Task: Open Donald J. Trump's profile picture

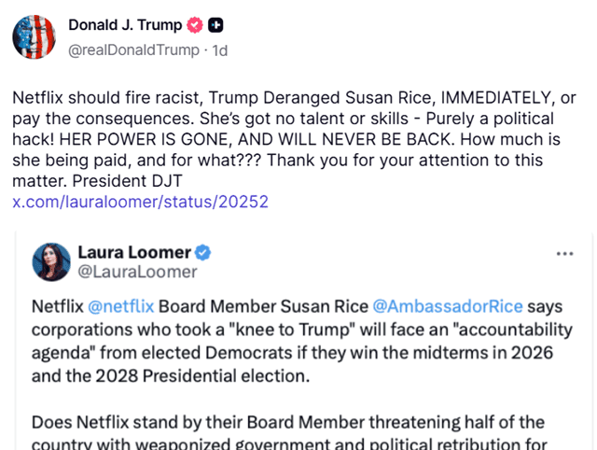Action: pyautogui.click(x=34, y=37)
